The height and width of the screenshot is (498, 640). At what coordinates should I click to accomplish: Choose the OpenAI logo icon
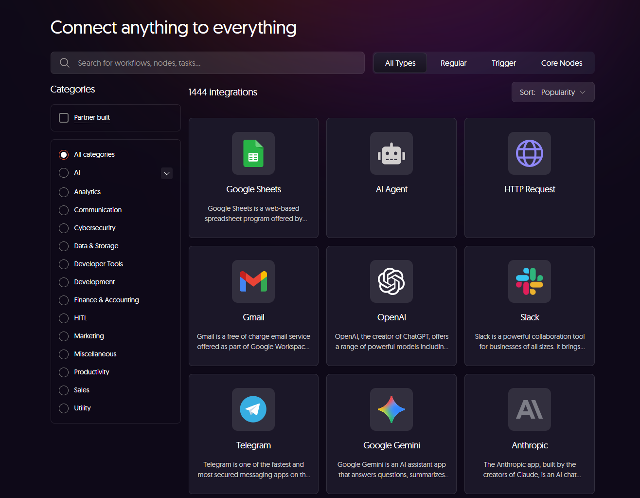tap(391, 281)
